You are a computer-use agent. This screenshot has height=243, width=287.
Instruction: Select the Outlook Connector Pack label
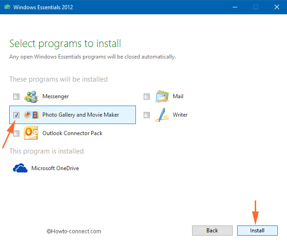72,133
